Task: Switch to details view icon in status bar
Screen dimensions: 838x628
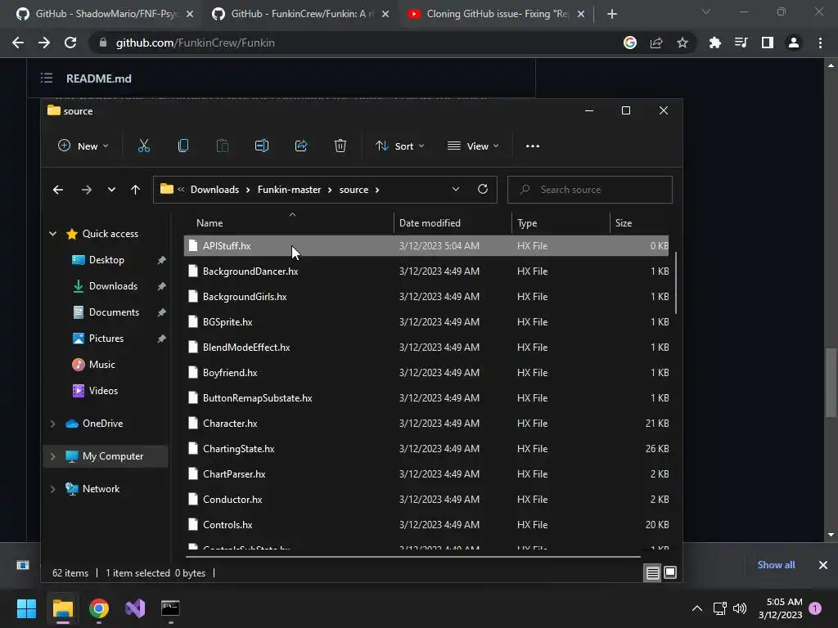Action: (x=652, y=573)
